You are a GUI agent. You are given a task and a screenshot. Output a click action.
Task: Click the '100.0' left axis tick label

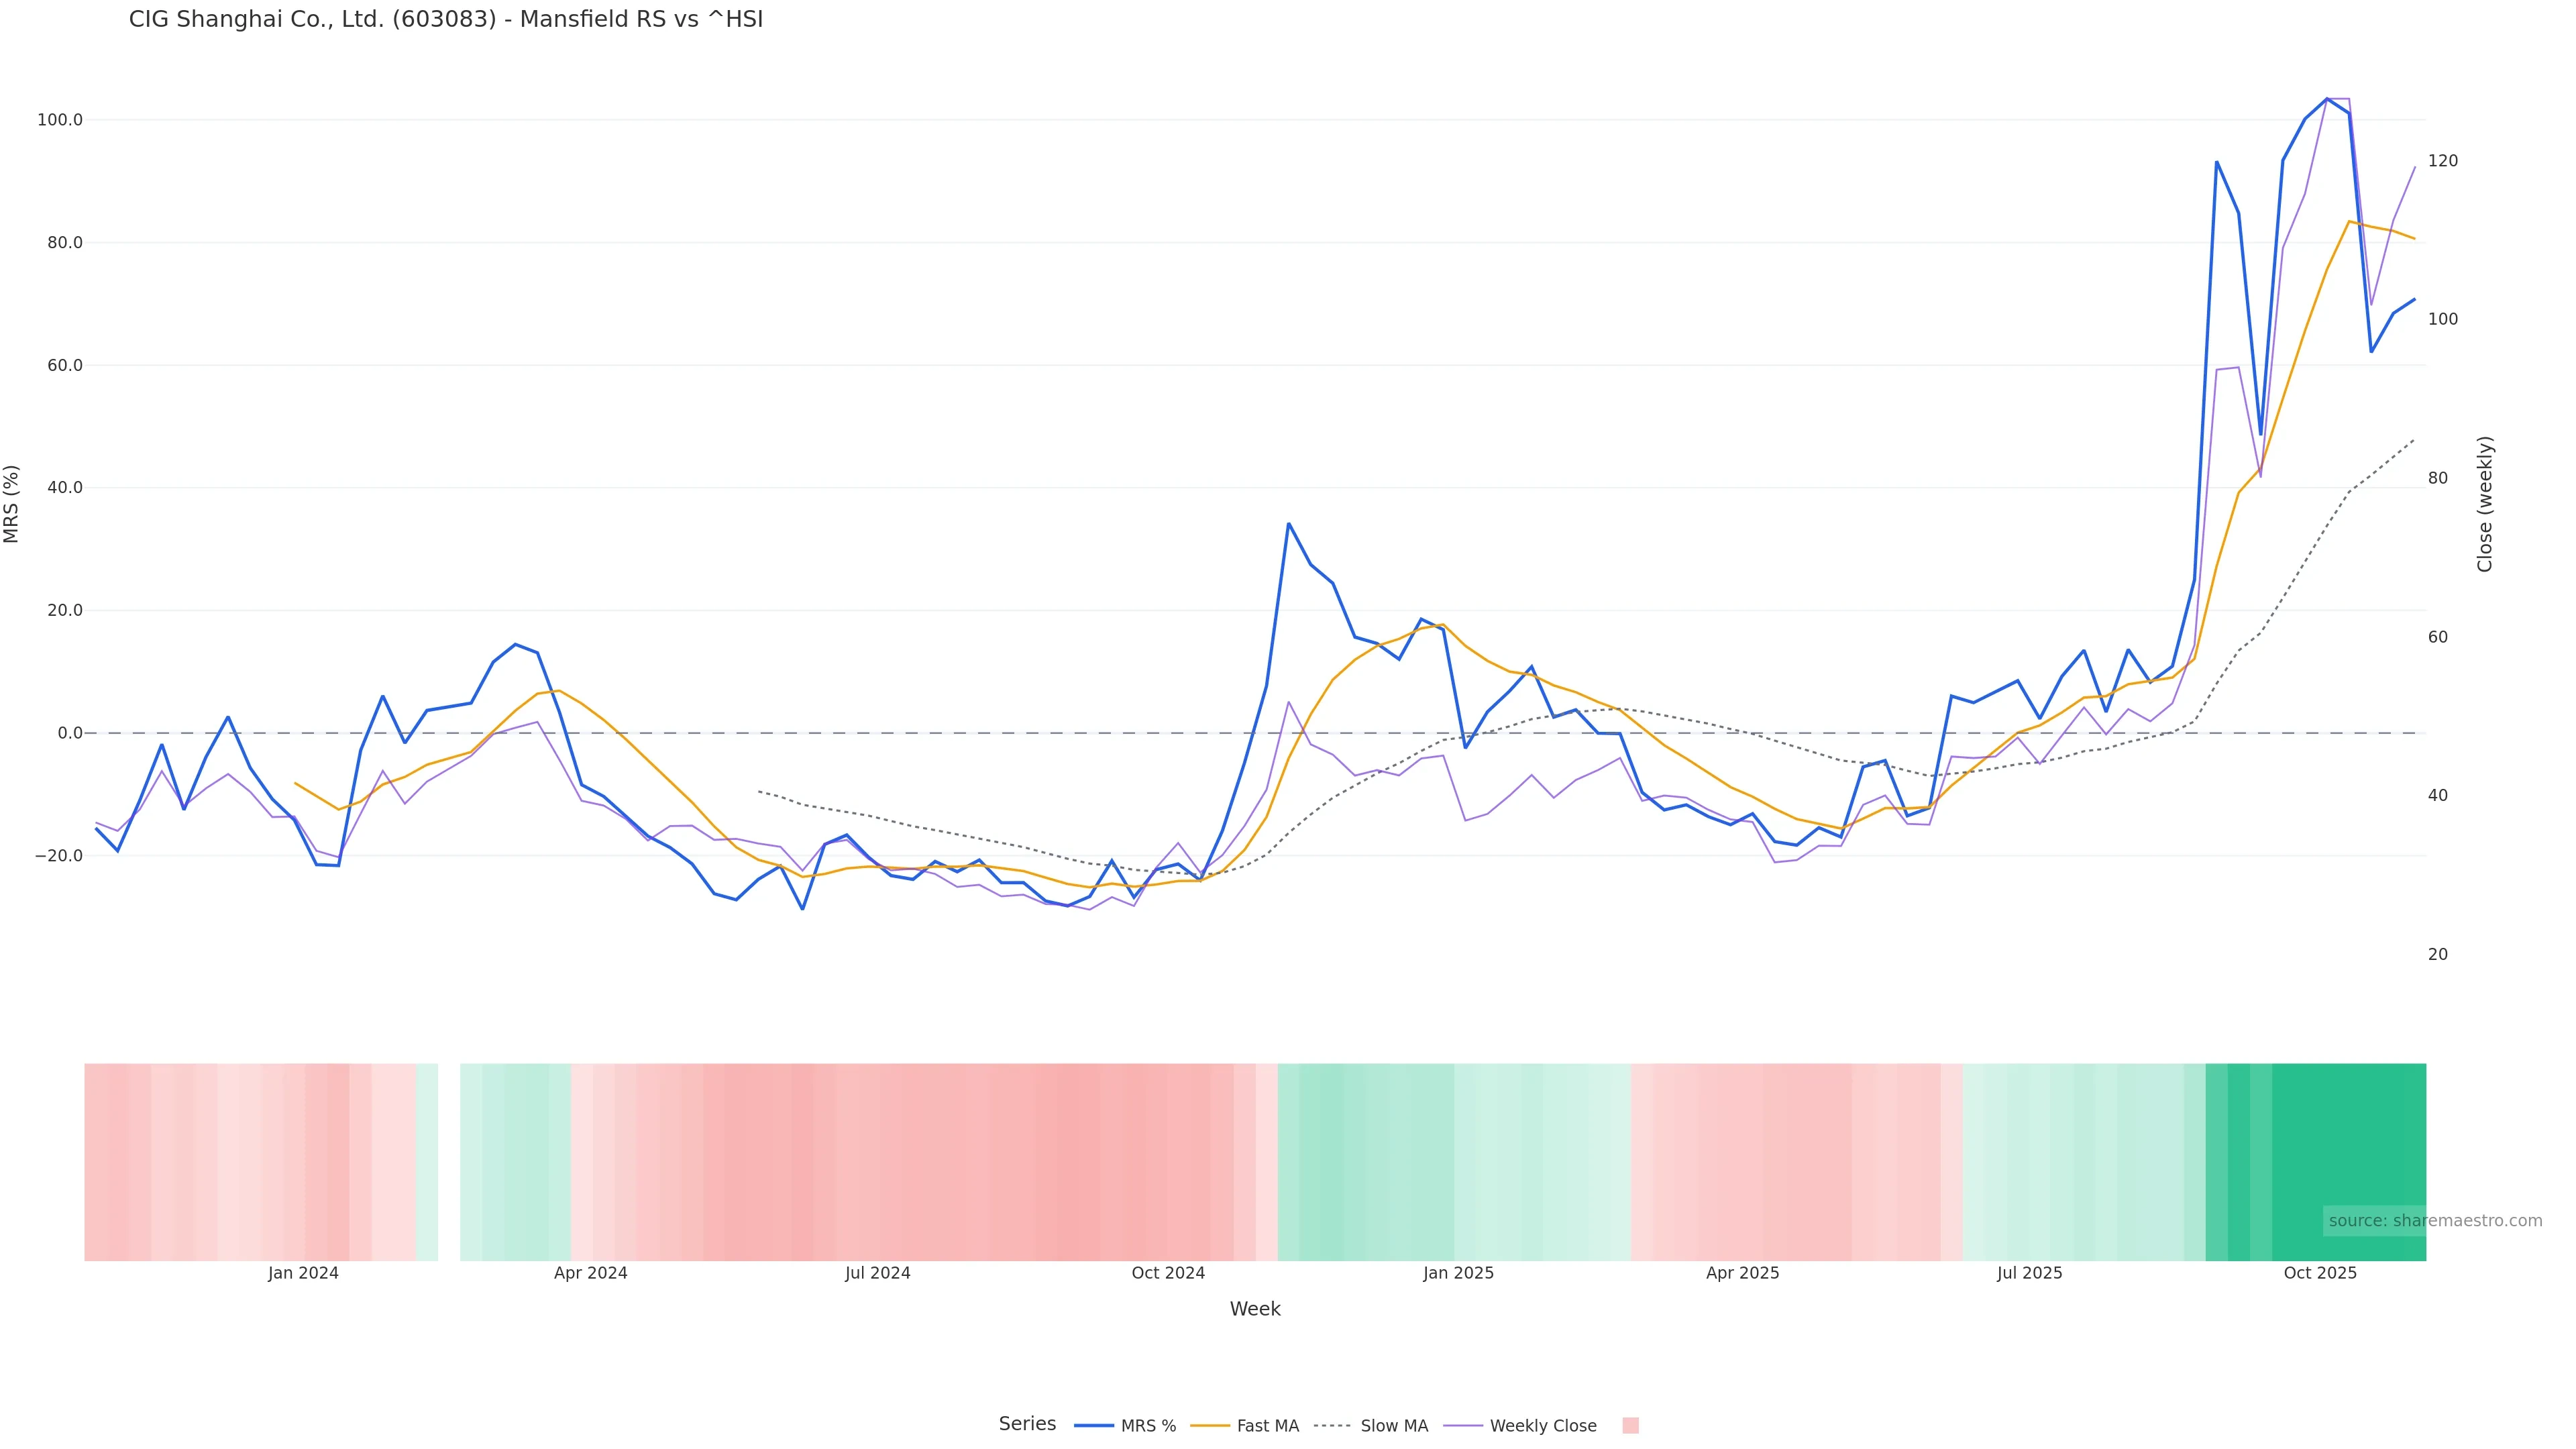(60, 120)
